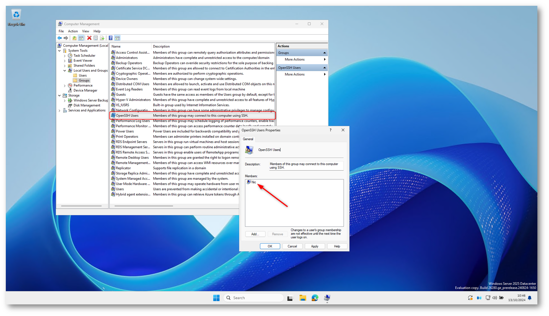The height and width of the screenshot is (316, 549).
Task: Open More Actions under OpenSSH Users
Action: [302, 74]
